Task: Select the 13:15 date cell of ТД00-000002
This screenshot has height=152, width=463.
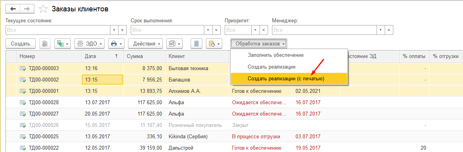Action: (103, 80)
